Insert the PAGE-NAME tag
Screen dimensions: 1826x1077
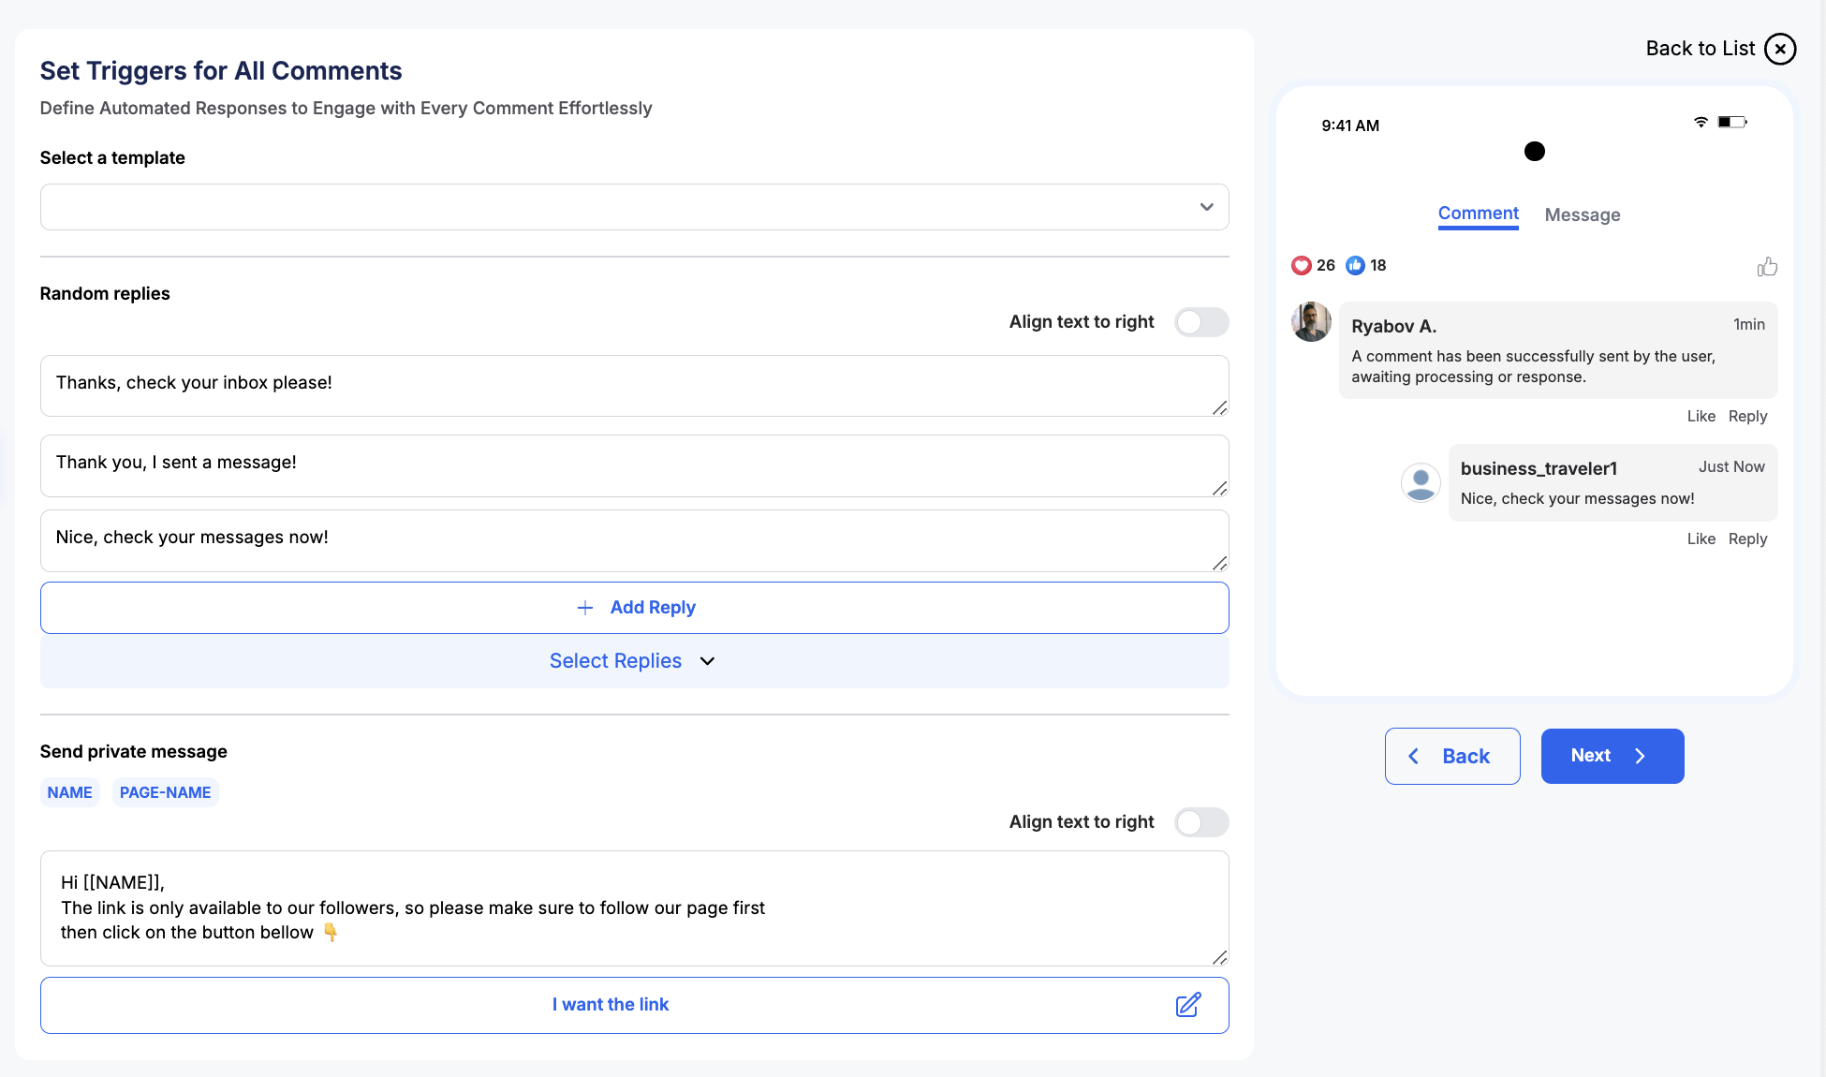[165, 792]
